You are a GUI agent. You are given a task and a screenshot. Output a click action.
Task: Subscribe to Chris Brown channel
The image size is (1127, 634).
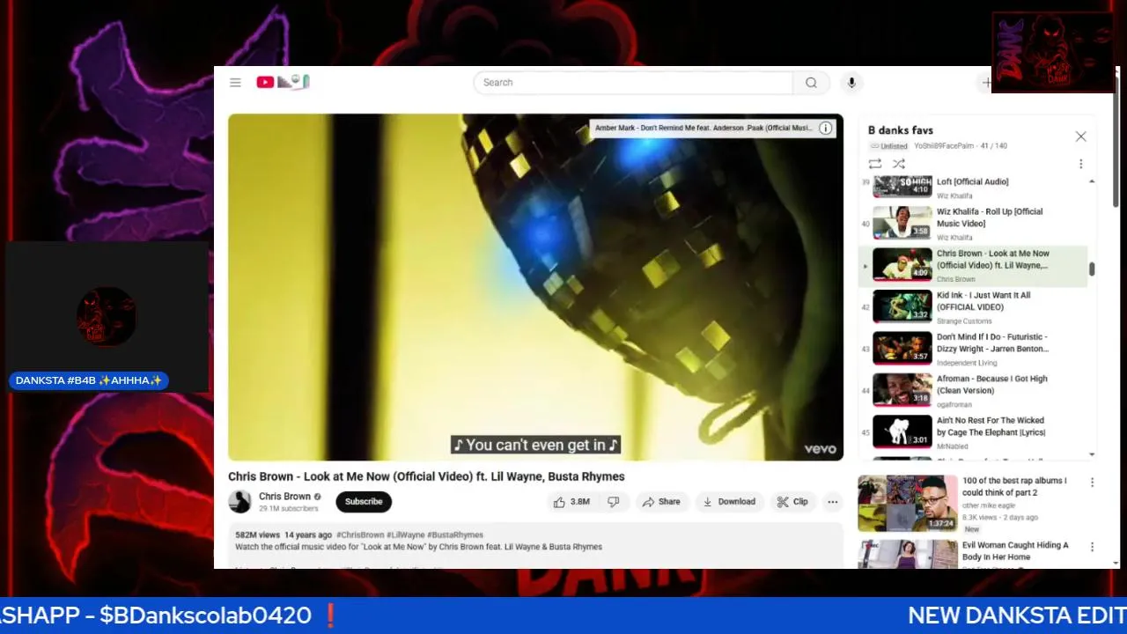pos(364,502)
